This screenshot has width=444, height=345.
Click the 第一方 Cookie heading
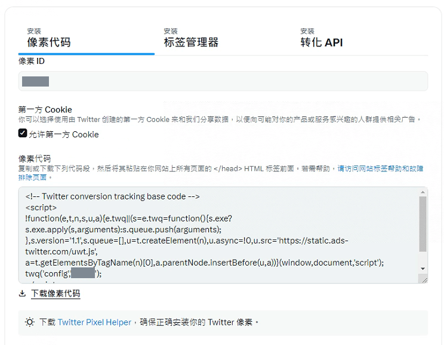45,110
